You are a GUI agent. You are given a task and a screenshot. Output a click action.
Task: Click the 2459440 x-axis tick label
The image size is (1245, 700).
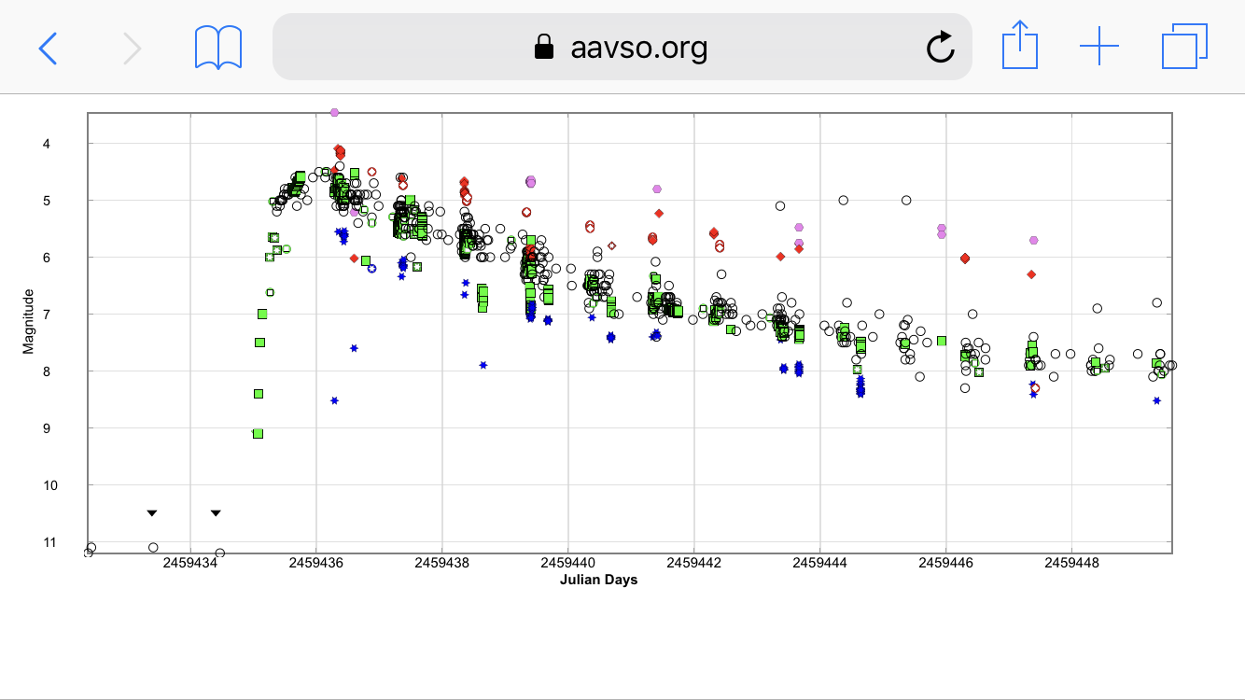[567, 563]
